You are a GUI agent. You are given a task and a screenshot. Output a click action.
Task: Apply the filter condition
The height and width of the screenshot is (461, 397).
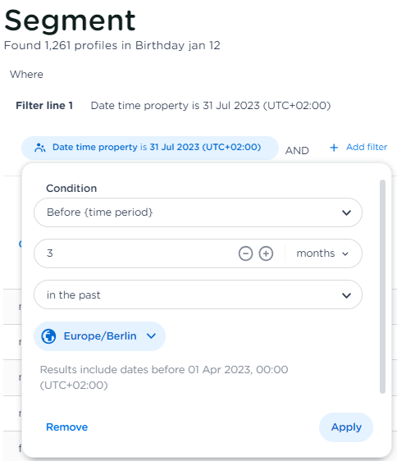346,427
